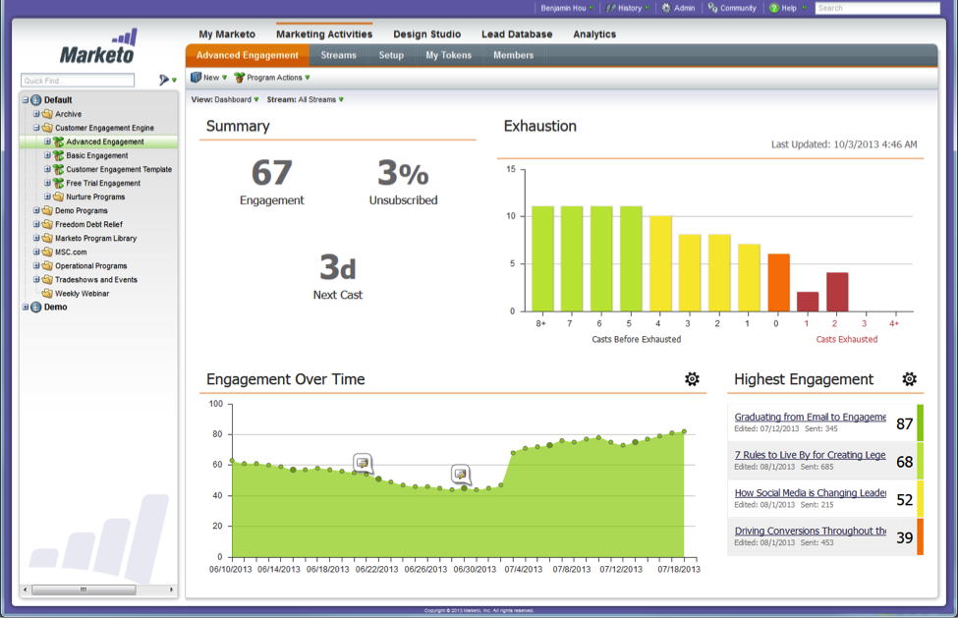Switch to the Streams tab
Image resolution: width=958 pixels, height=618 pixels.
(338, 56)
